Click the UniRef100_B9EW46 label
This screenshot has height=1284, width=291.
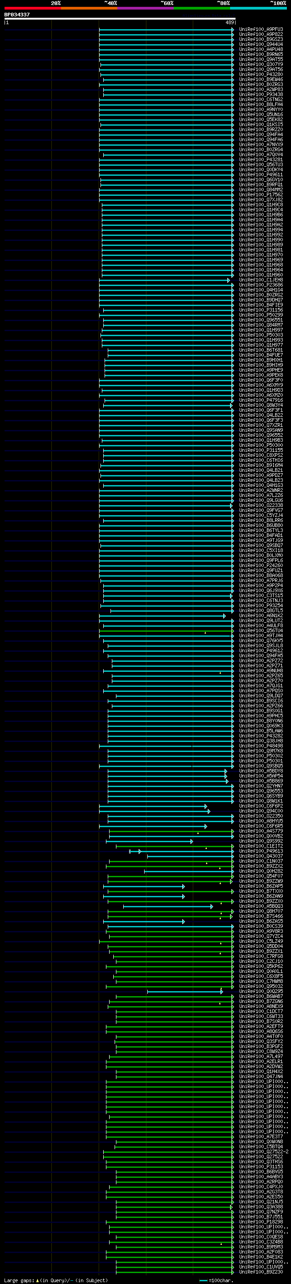(261, 79)
